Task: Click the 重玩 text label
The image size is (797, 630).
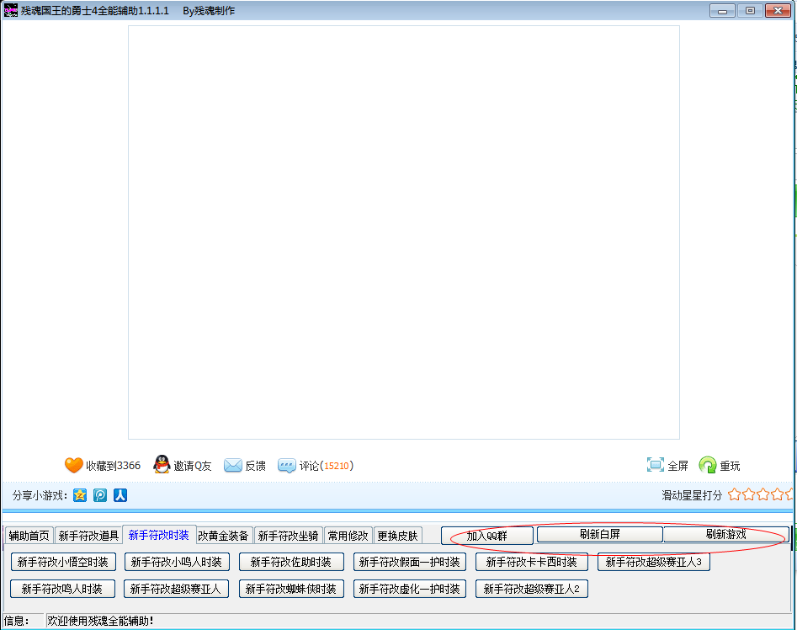Action: tap(730, 466)
